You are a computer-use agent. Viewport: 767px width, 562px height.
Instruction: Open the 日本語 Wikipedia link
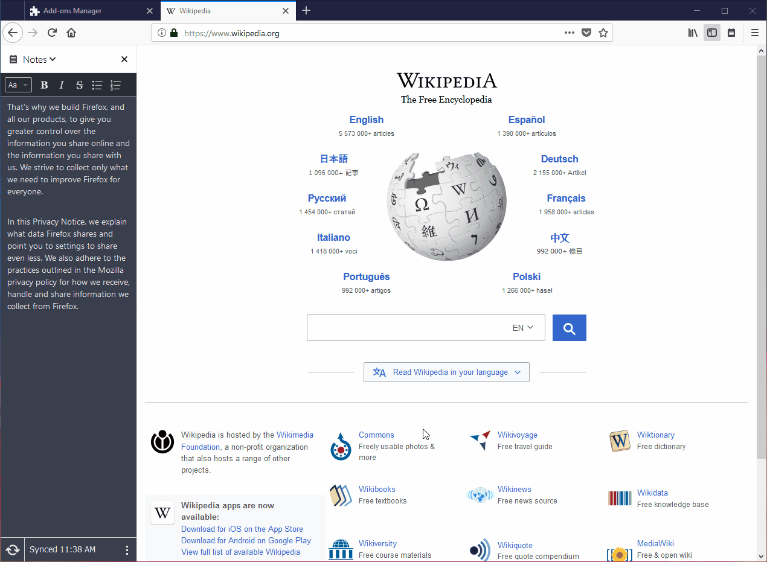pyautogui.click(x=333, y=159)
